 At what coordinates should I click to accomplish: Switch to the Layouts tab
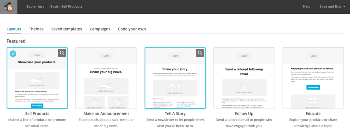(14, 29)
